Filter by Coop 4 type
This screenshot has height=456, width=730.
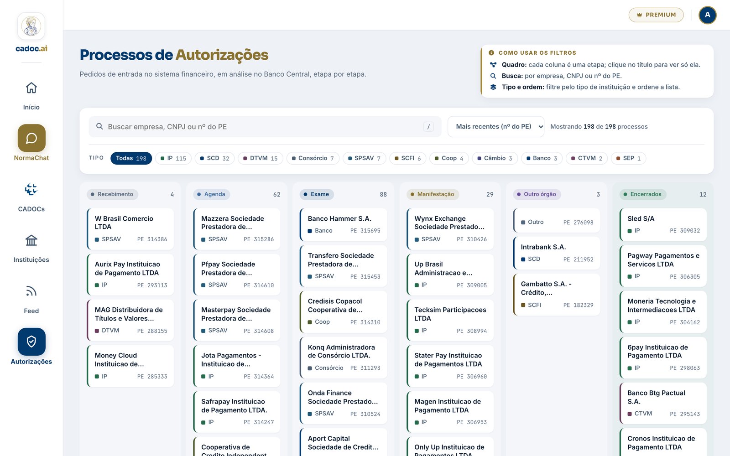pos(449,158)
